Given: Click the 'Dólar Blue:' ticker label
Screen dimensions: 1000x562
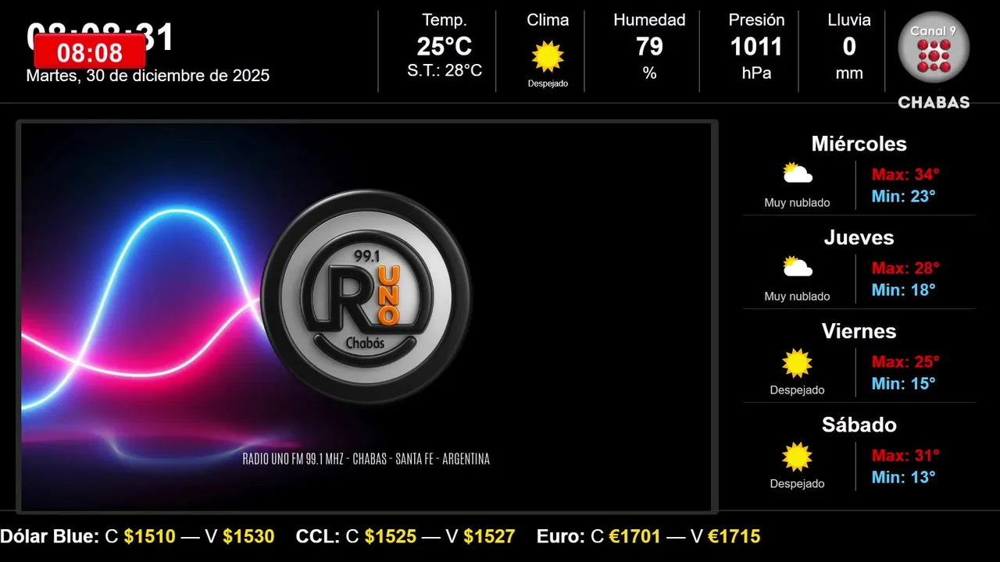Looking at the screenshot, I should click(49, 536).
